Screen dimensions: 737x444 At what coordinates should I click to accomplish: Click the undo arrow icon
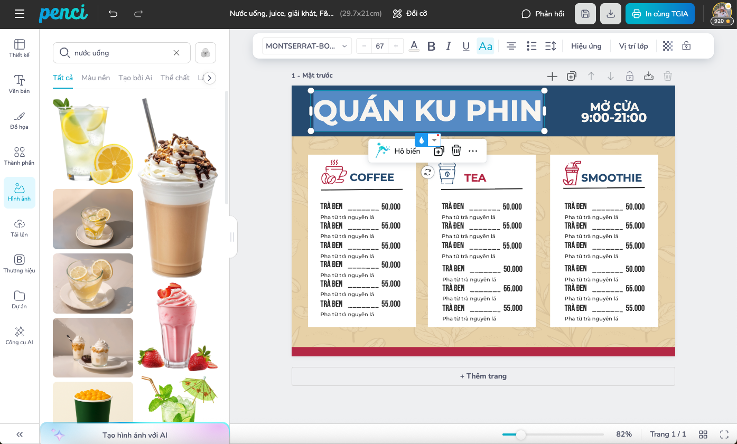point(113,14)
